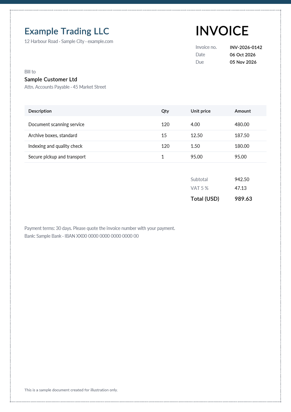Click unit price 1.50
The height and width of the screenshot is (412, 291).
[x=195, y=146]
